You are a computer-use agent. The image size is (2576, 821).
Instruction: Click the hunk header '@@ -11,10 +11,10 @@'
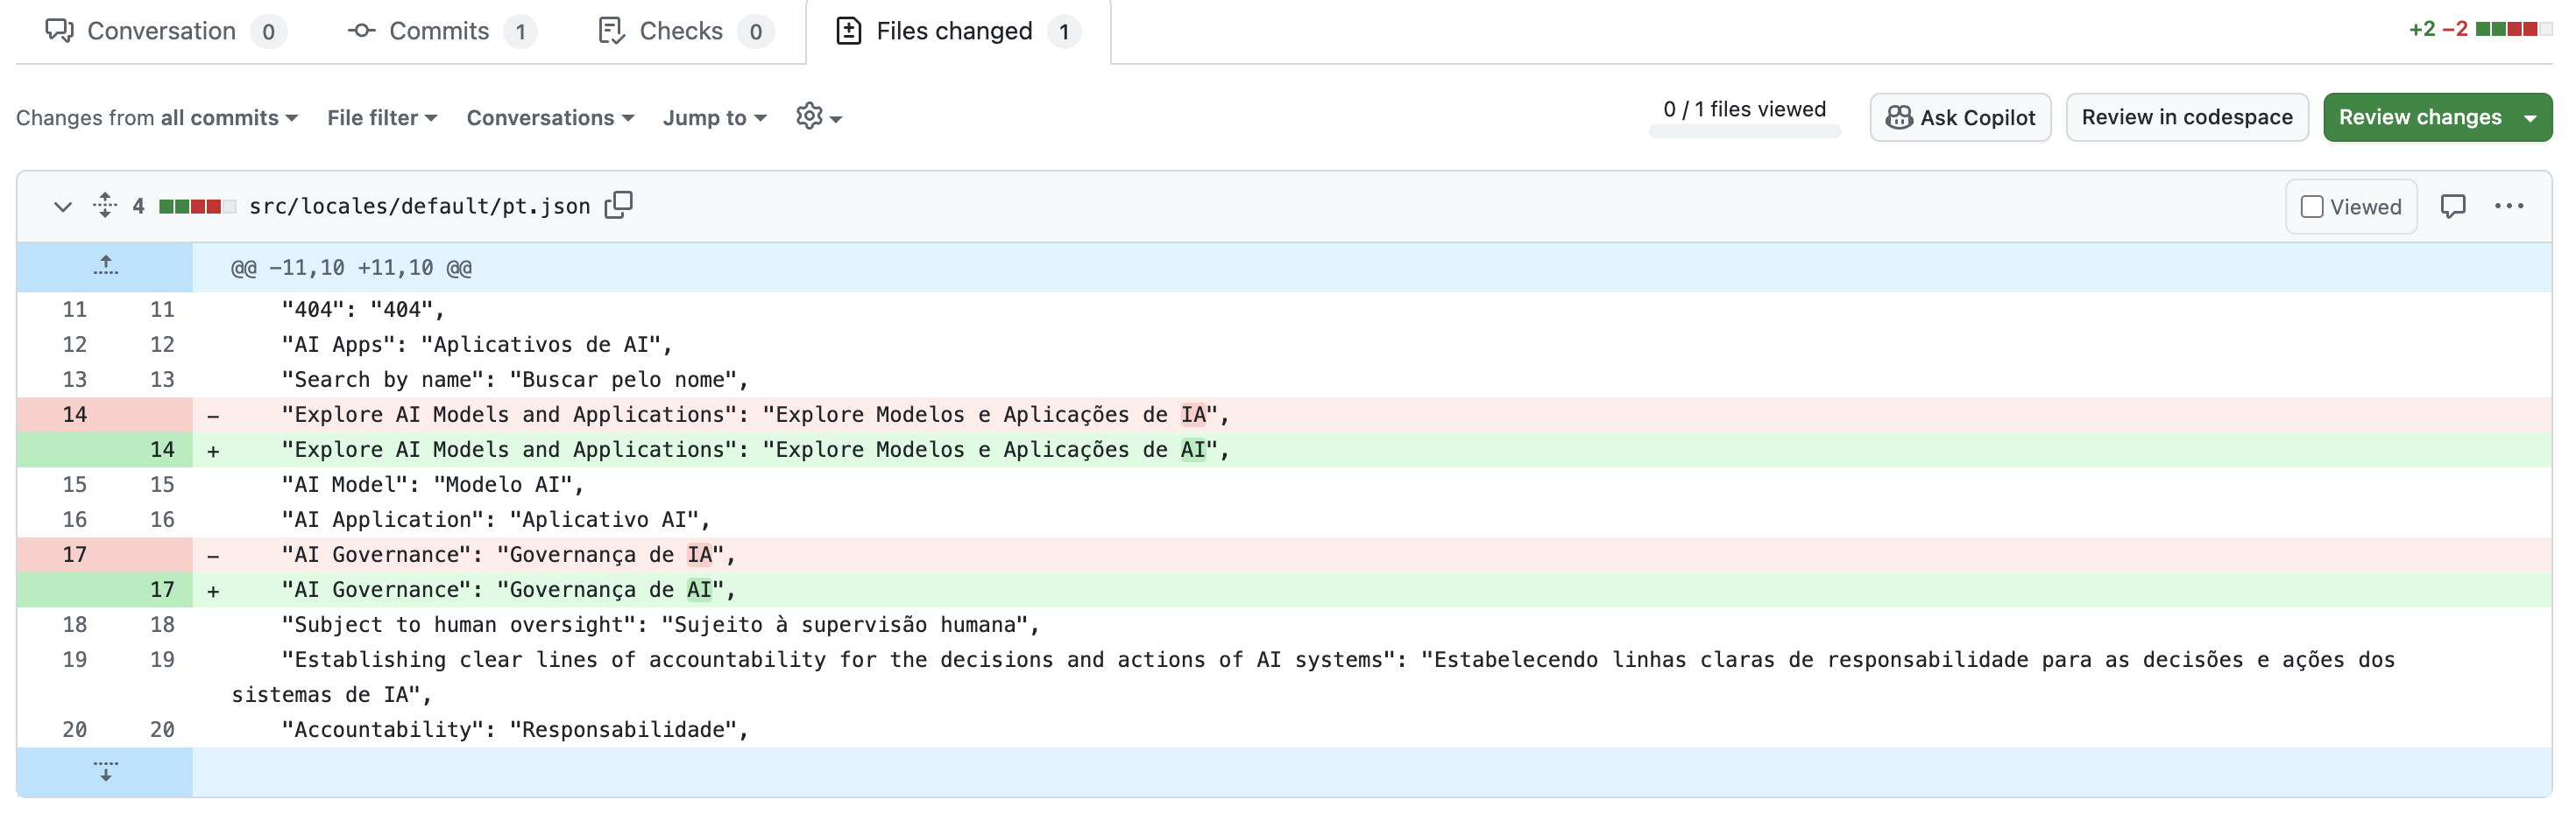(351, 268)
